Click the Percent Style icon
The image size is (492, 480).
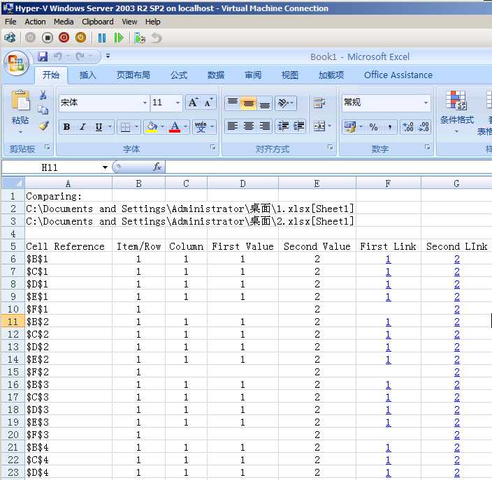click(x=373, y=127)
